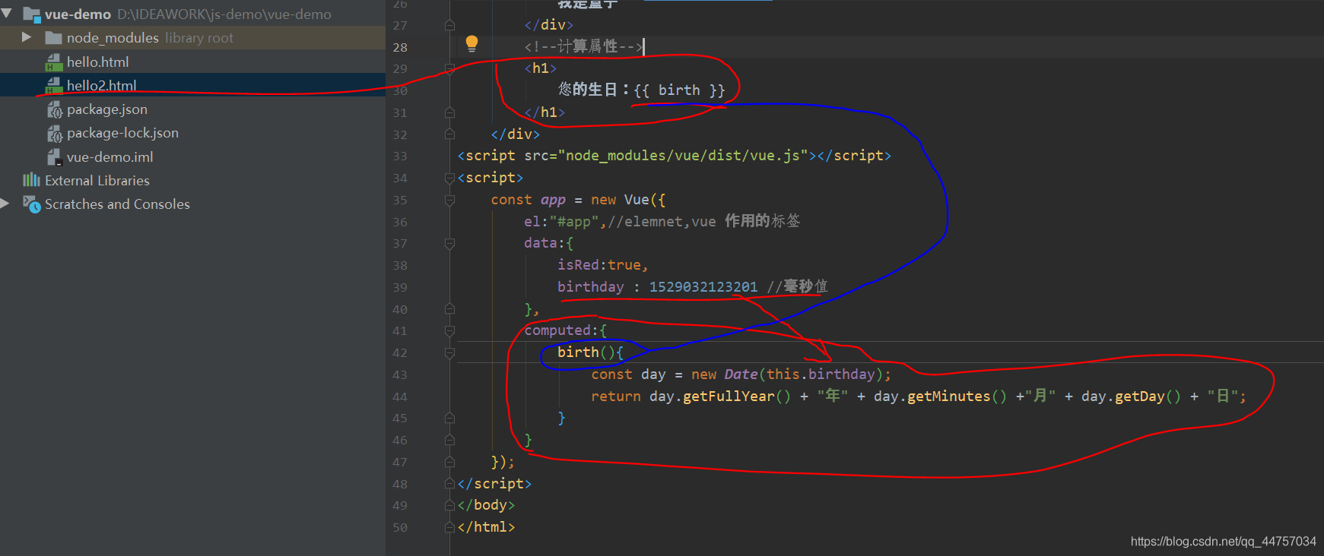Image resolution: width=1324 pixels, height=556 pixels.
Task: Fold the computed block at line 41
Action: click(x=449, y=331)
